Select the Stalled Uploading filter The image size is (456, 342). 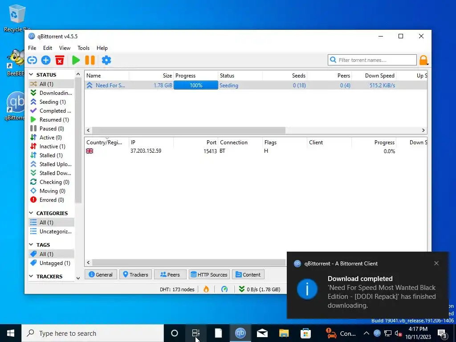51,164
